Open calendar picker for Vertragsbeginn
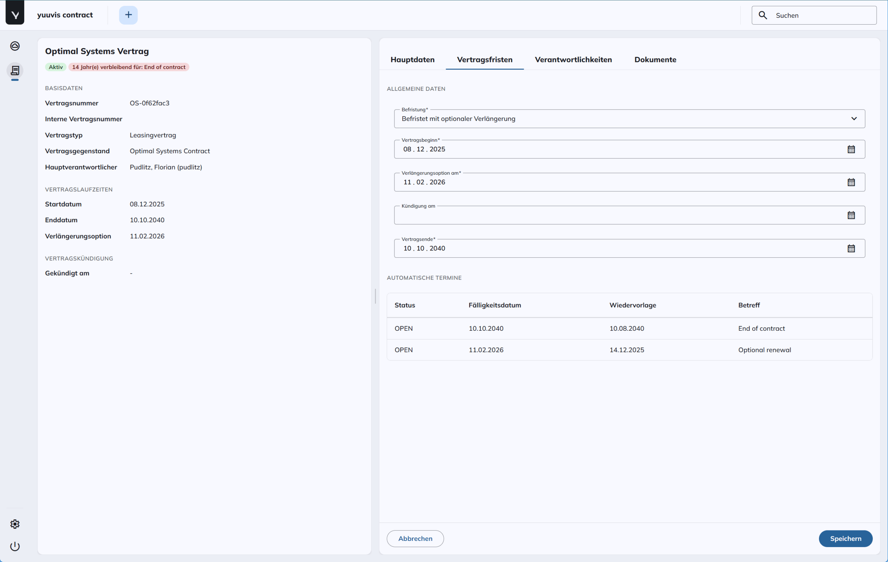Screen dimensions: 888x562 click(851, 149)
